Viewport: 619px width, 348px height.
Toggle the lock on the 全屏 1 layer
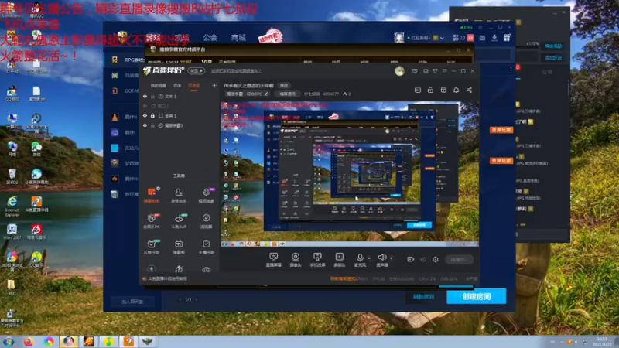tap(152, 115)
